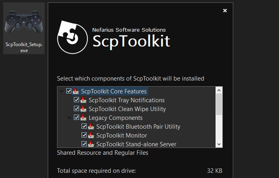This screenshot has height=178, width=279.
Task: Click 'Select which components of ScpToolkit will be installed'
Action: 130,79
